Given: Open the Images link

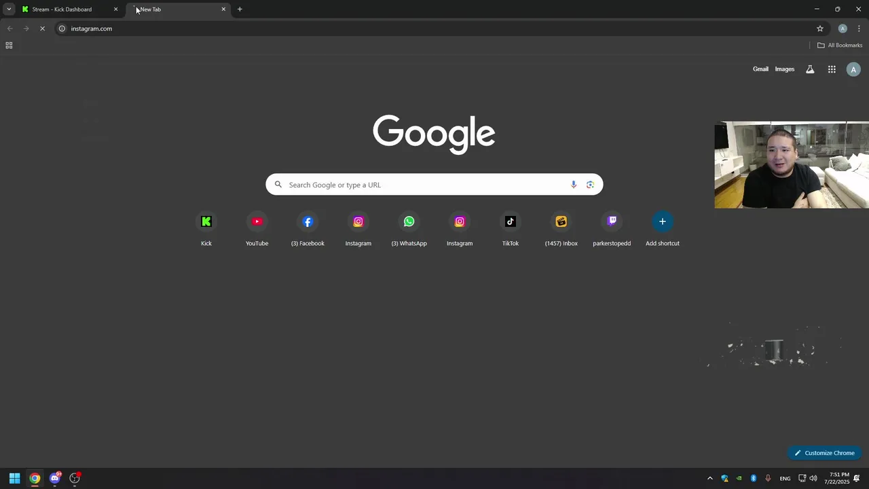Looking at the screenshot, I should pyautogui.click(x=784, y=69).
